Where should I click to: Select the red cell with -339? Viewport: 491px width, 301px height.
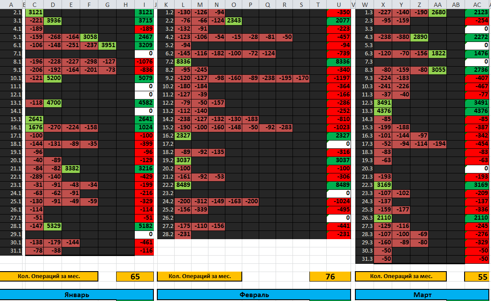coord(200,209)
